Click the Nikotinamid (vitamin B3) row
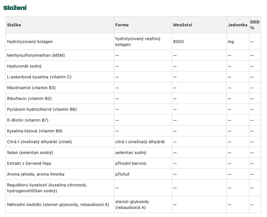Screen dimensions: 267x217 (133, 88)
